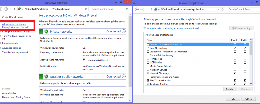The width and height of the screenshot is (260, 104).
Task: Go to Control Panel Home
Action: [12, 17]
